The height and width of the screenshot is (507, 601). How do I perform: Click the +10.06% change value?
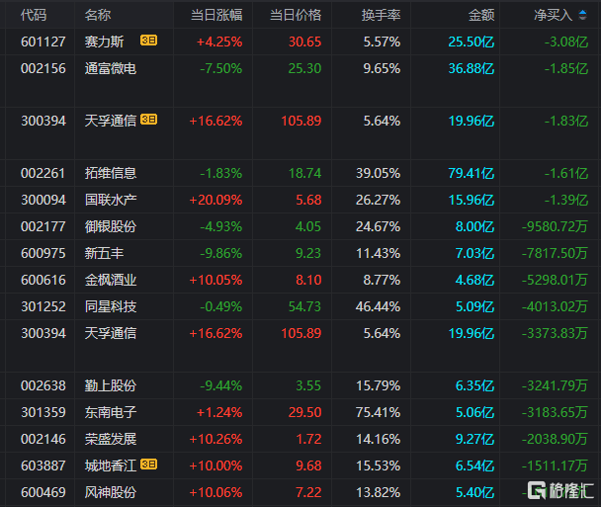[216, 492]
